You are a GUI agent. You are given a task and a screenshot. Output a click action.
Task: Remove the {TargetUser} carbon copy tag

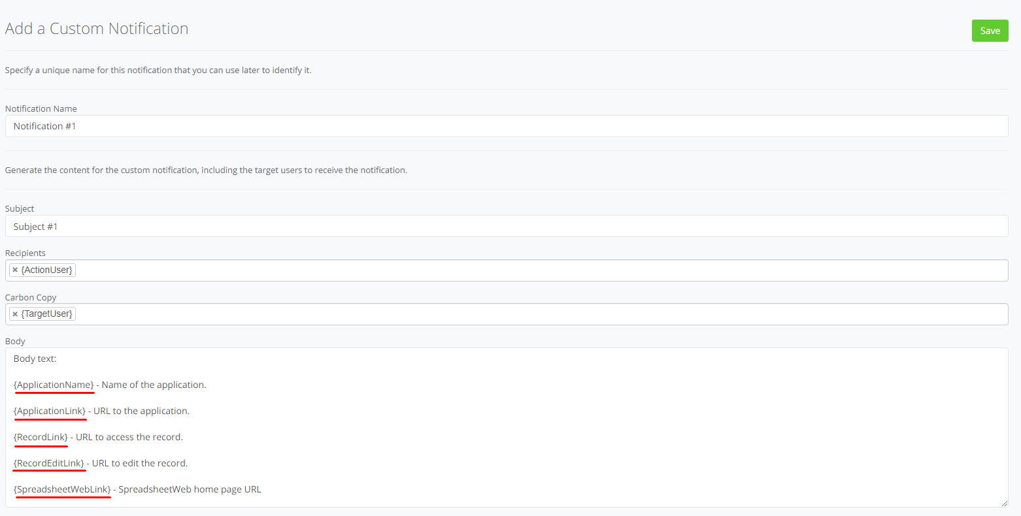[15, 314]
